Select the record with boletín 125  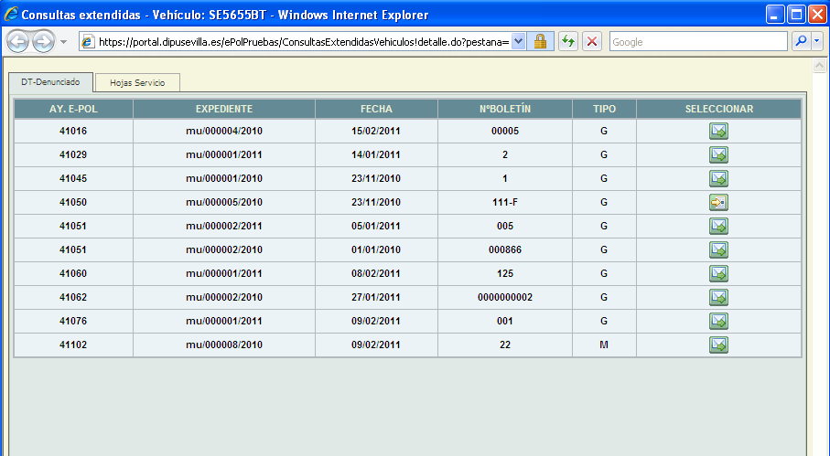[x=718, y=274]
